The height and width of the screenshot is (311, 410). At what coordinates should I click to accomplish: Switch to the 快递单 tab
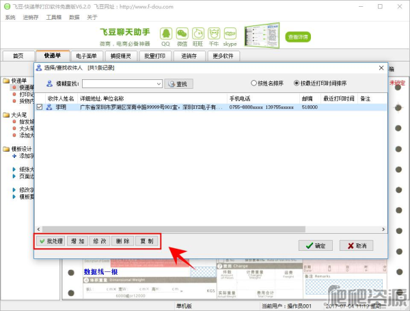coord(53,55)
